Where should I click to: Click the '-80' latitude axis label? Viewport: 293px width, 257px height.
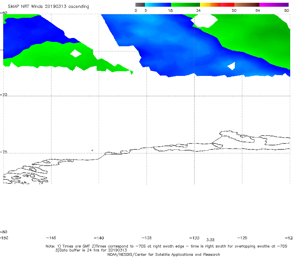coord(4,232)
